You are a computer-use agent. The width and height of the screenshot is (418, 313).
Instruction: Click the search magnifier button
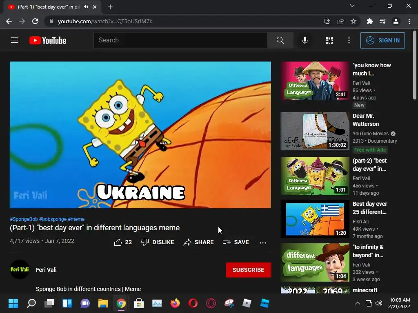tap(280, 40)
